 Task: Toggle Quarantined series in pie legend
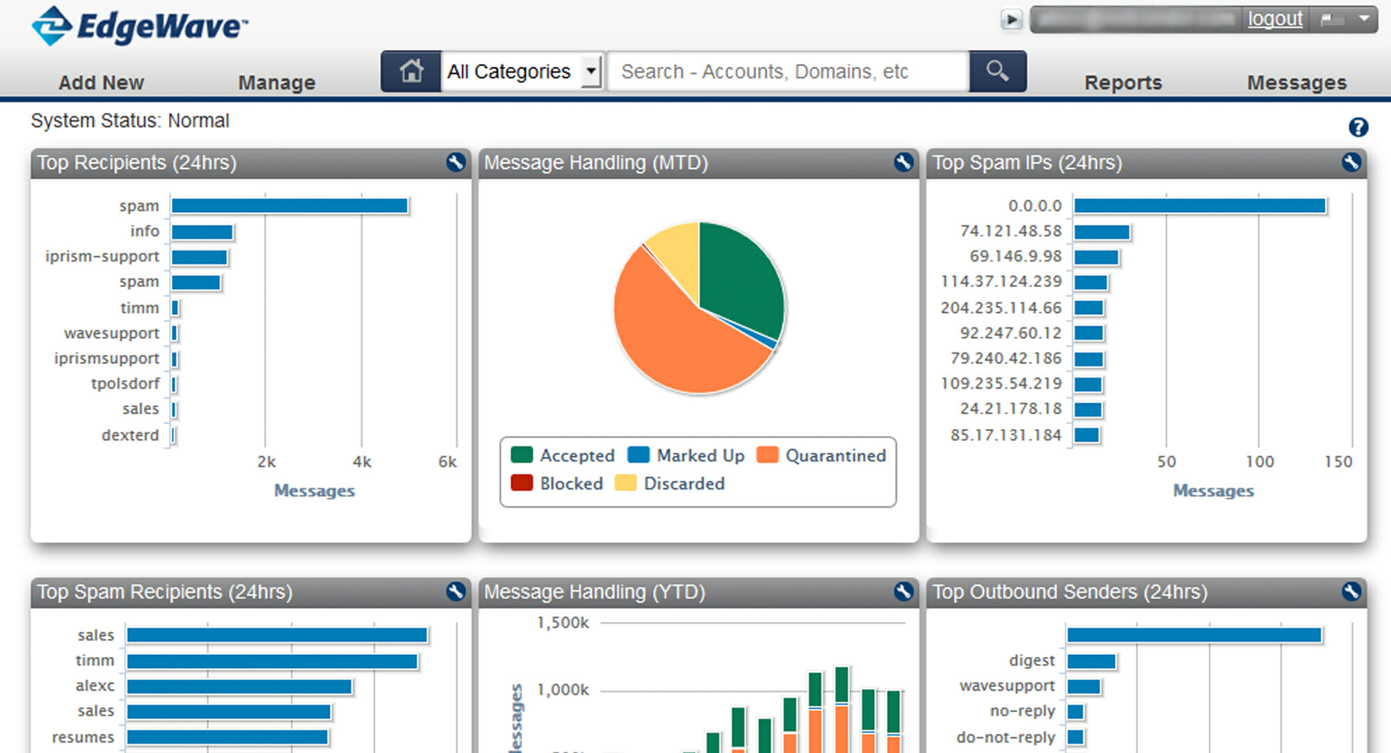coord(821,455)
